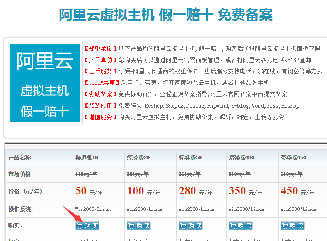The height and width of the screenshot is (241, 327).
Task: Open the 【售后服务】 feature label
Action: pos(100,71)
